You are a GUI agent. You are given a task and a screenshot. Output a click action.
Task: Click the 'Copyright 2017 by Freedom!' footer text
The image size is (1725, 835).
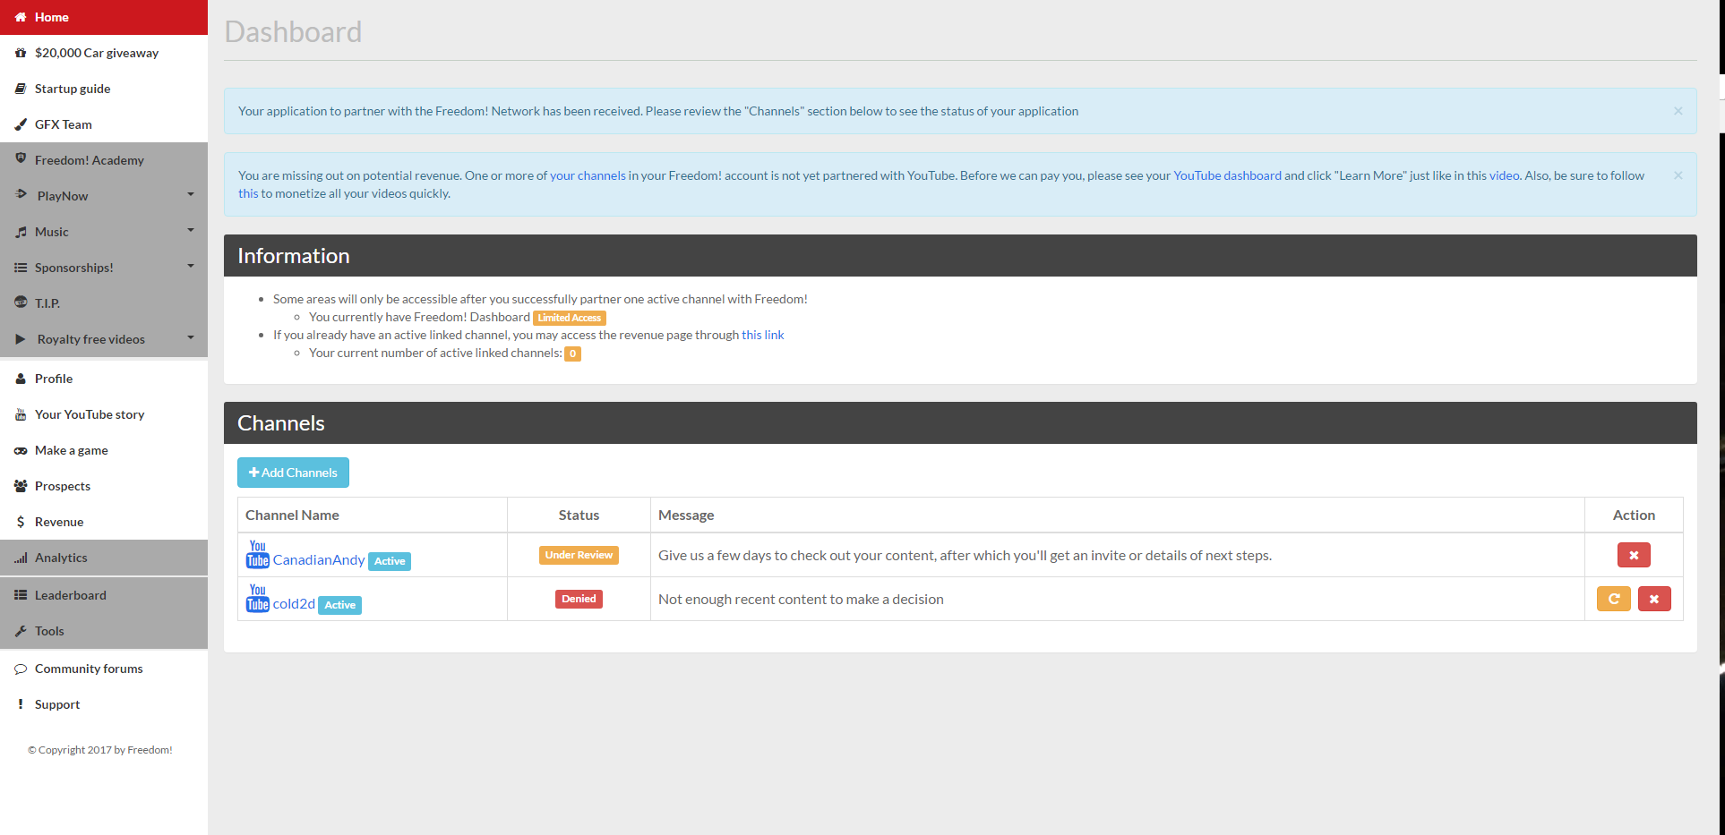click(x=100, y=750)
